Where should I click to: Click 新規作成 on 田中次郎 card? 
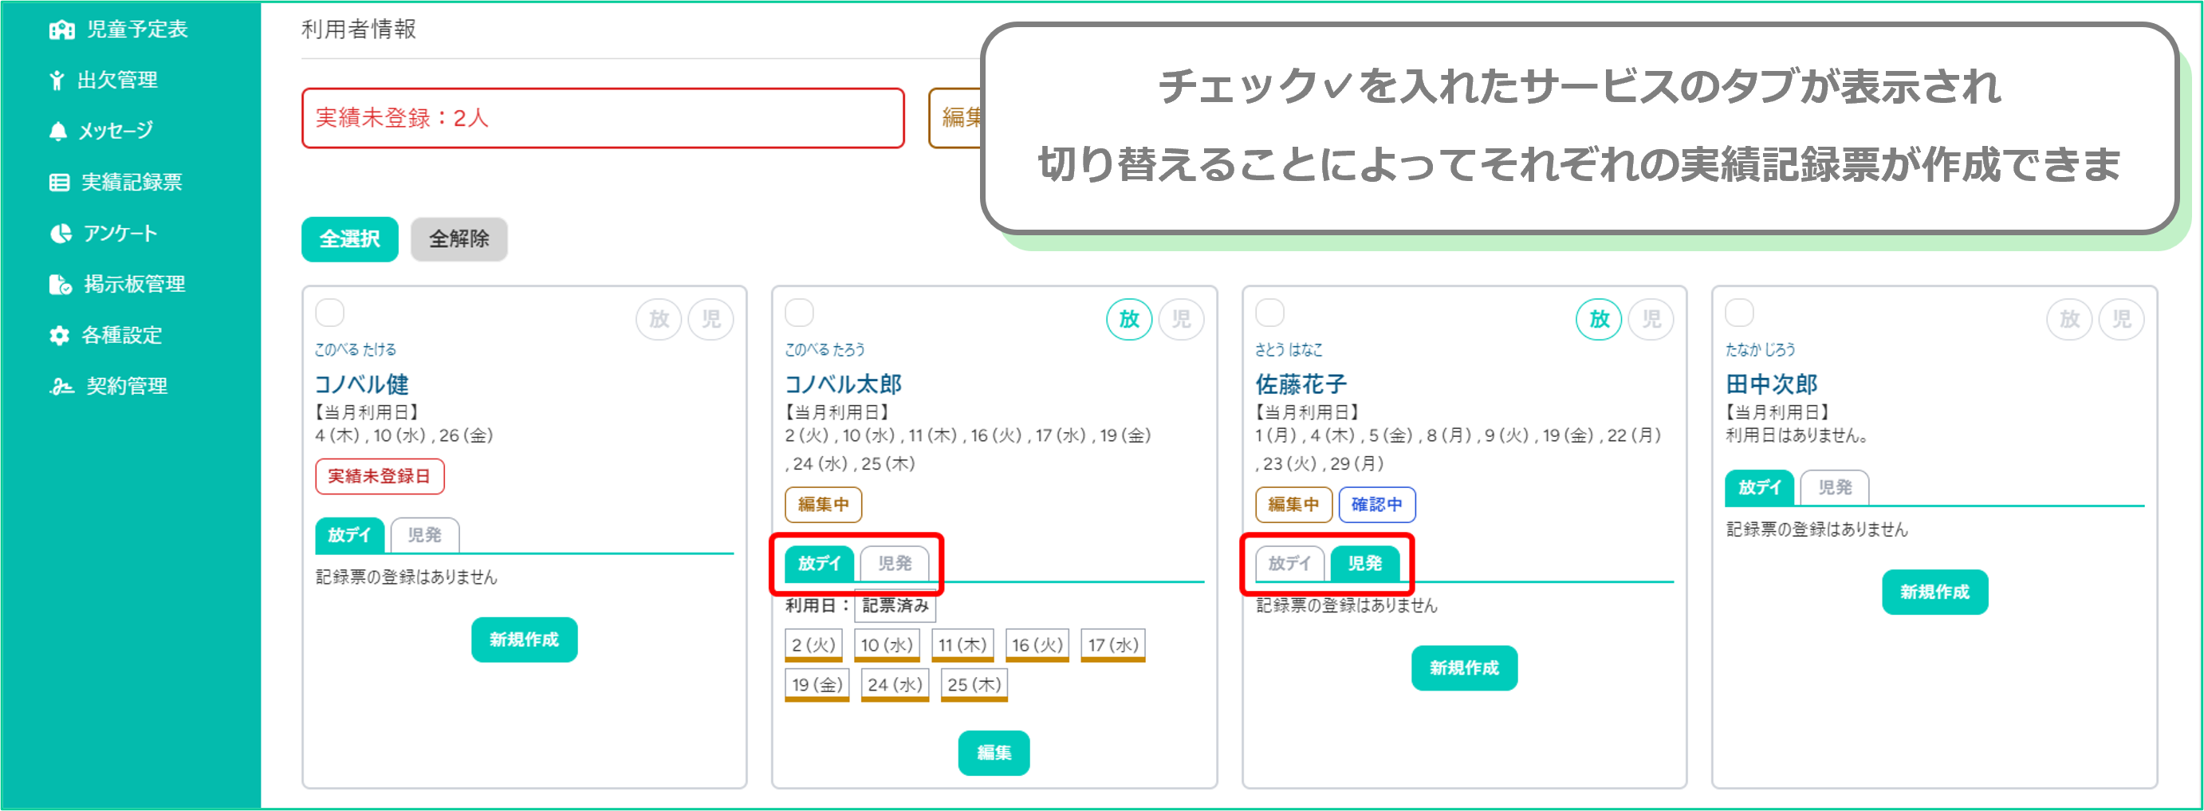[1934, 592]
